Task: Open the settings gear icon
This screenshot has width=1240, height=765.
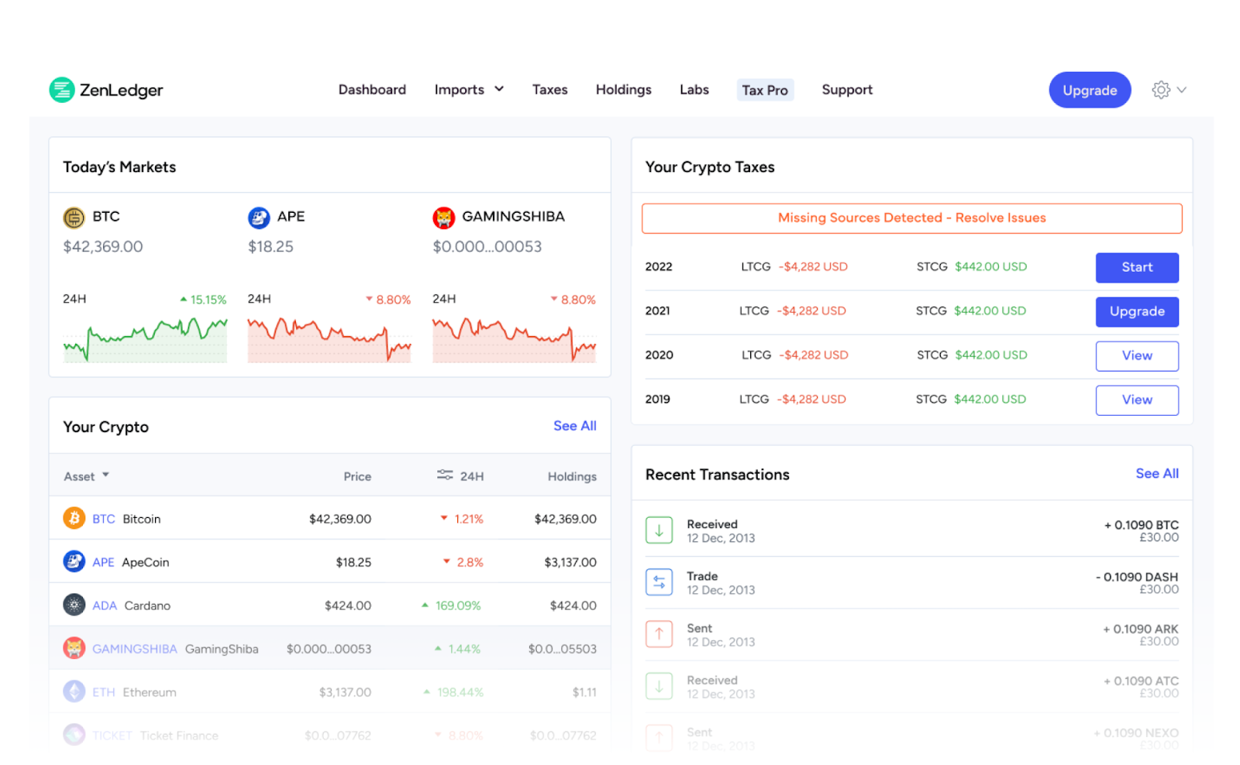Action: point(1160,90)
